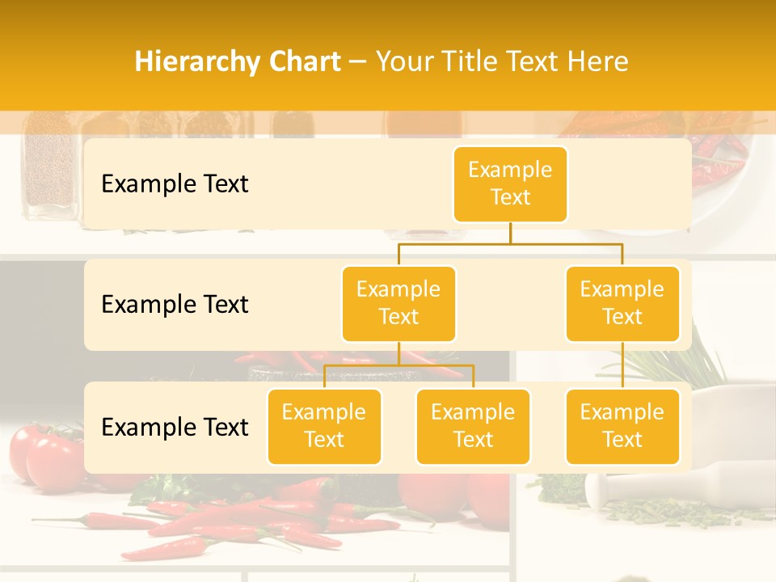Select the connector joining the two bottom-left boxes
This screenshot has width=776, height=582.
coord(399,365)
